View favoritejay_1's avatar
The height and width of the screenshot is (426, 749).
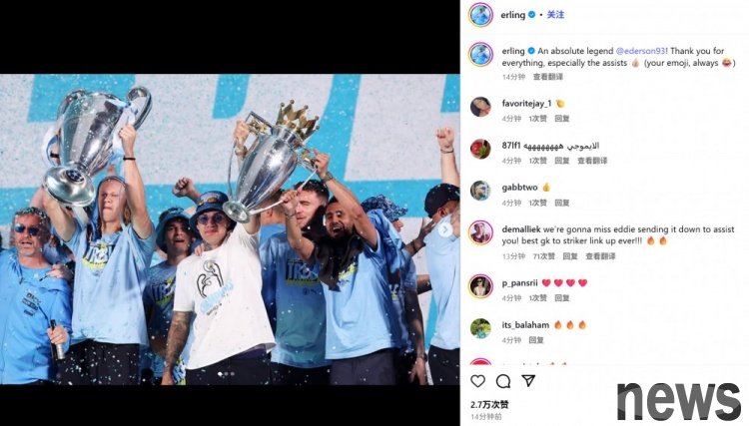coord(480,107)
